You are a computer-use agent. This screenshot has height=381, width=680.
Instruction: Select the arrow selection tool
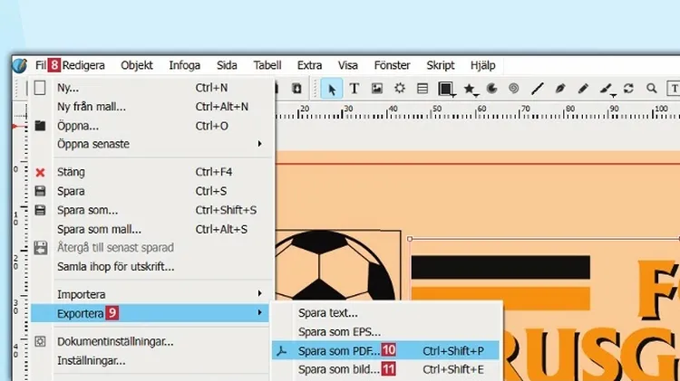coord(332,89)
